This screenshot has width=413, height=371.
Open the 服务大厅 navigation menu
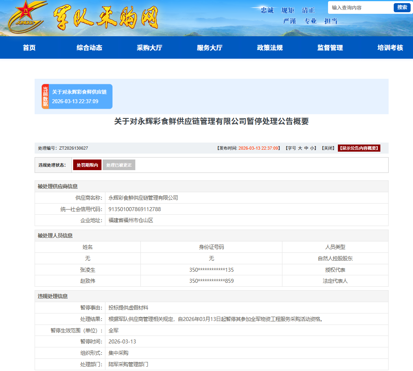tap(208, 48)
